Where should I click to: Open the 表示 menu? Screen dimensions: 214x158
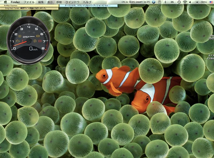tap(50, 2)
